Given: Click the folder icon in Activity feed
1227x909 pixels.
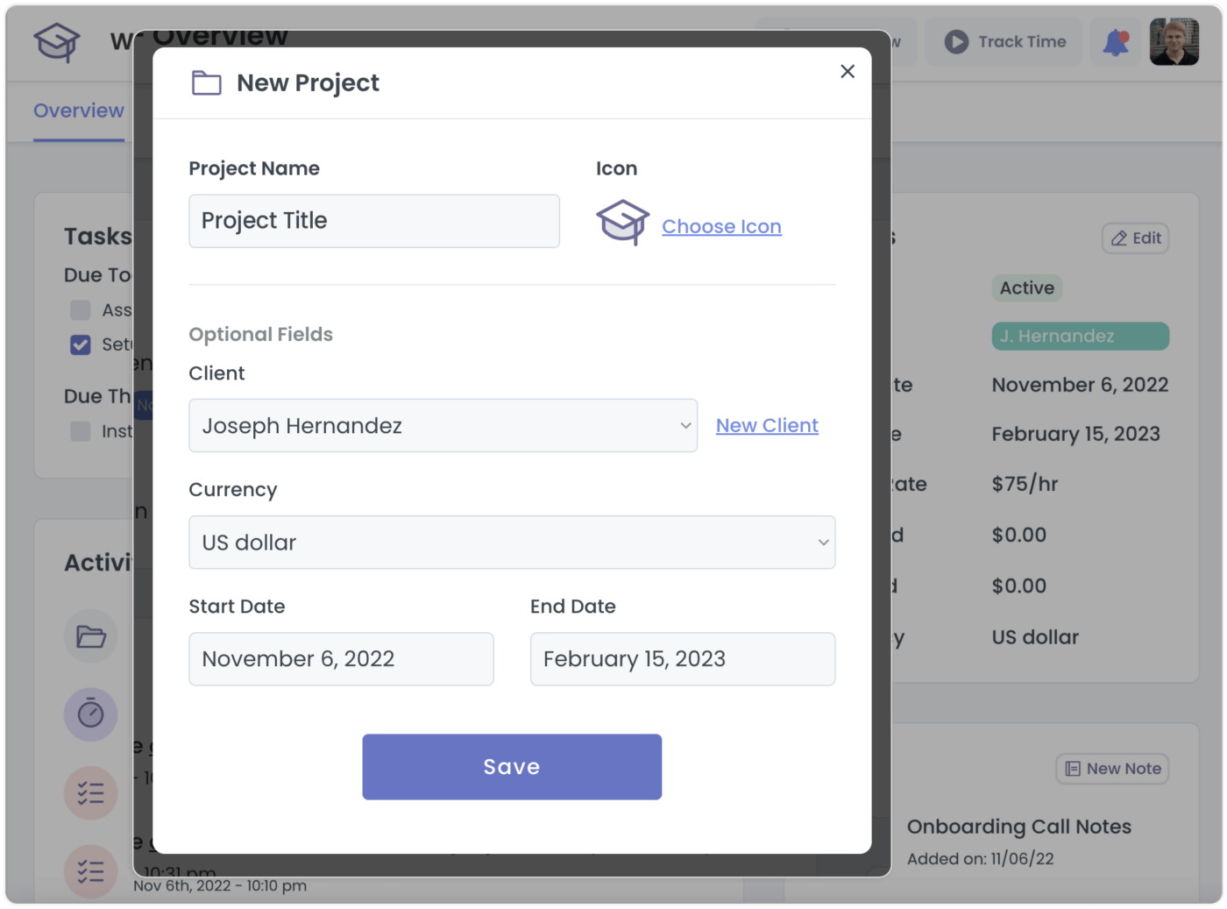Looking at the screenshot, I should coord(90,636).
